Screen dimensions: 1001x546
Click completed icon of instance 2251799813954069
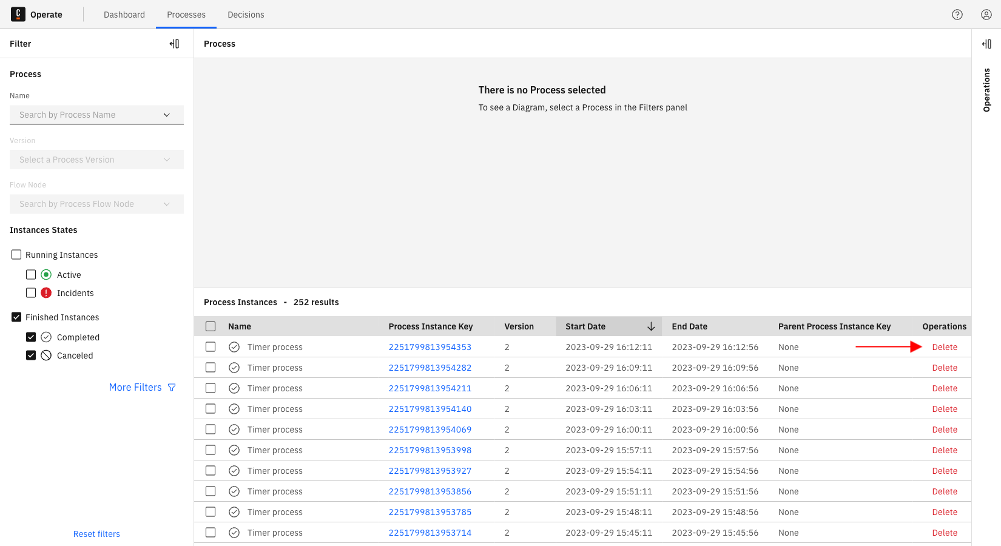[234, 430]
